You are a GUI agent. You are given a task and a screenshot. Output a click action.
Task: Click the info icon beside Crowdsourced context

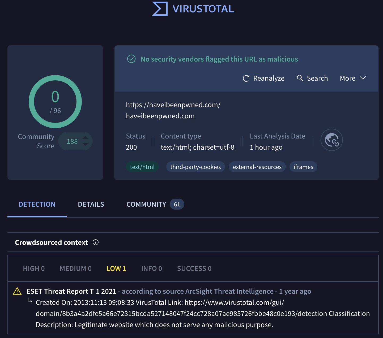click(96, 242)
